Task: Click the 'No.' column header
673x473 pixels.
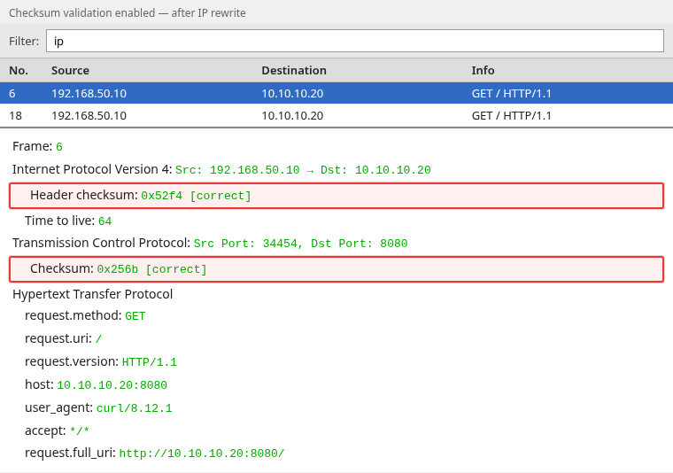Action: [19, 70]
